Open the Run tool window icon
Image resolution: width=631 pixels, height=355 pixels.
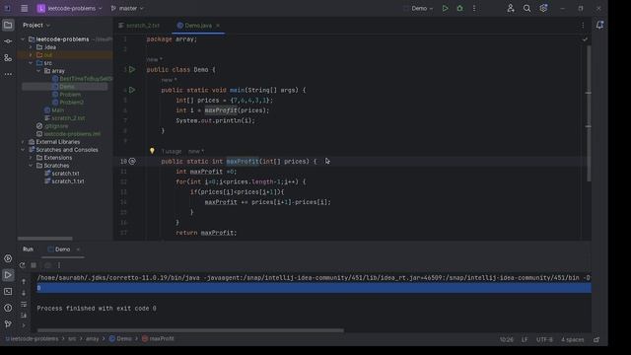click(8, 275)
